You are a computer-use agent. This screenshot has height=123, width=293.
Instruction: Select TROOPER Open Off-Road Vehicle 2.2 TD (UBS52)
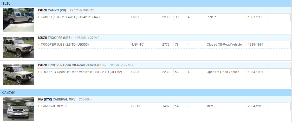(81, 72)
